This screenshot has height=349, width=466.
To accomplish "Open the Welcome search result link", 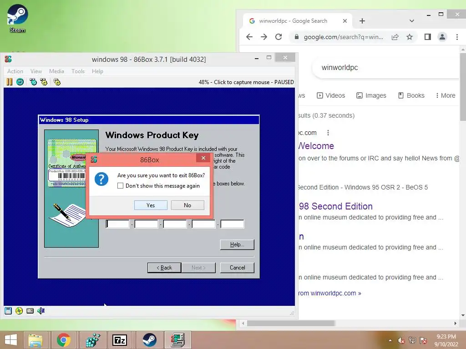I will coord(316,146).
